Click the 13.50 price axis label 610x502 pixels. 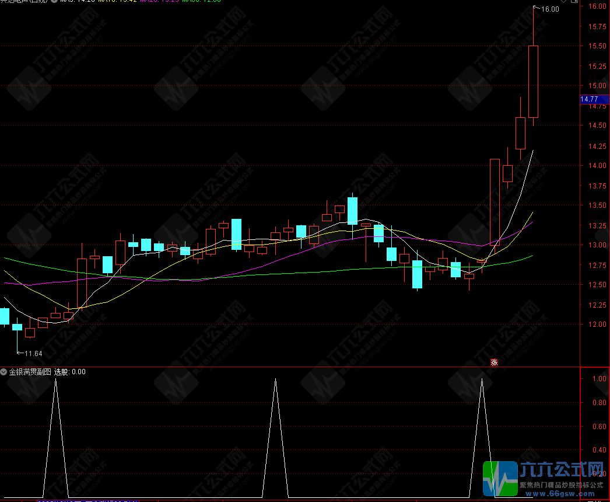click(597, 205)
